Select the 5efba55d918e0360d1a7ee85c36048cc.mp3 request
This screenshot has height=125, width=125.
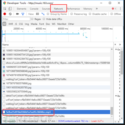(x=56, y=112)
